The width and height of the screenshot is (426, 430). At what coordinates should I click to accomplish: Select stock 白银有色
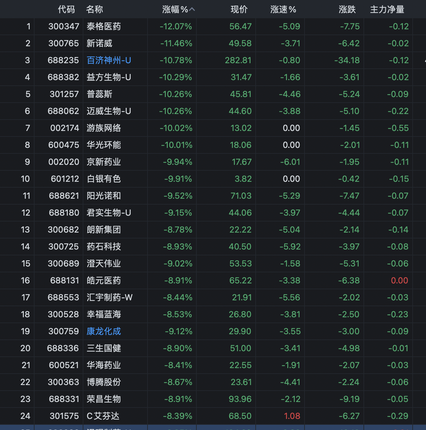coord(104,179)
